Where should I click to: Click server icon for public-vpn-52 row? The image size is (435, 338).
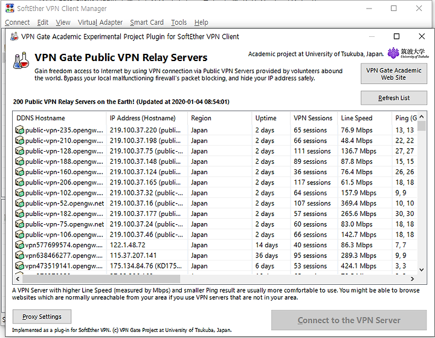coord(19,203)
